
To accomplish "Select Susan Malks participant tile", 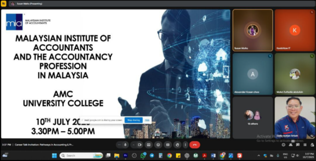I will [253, 30].
